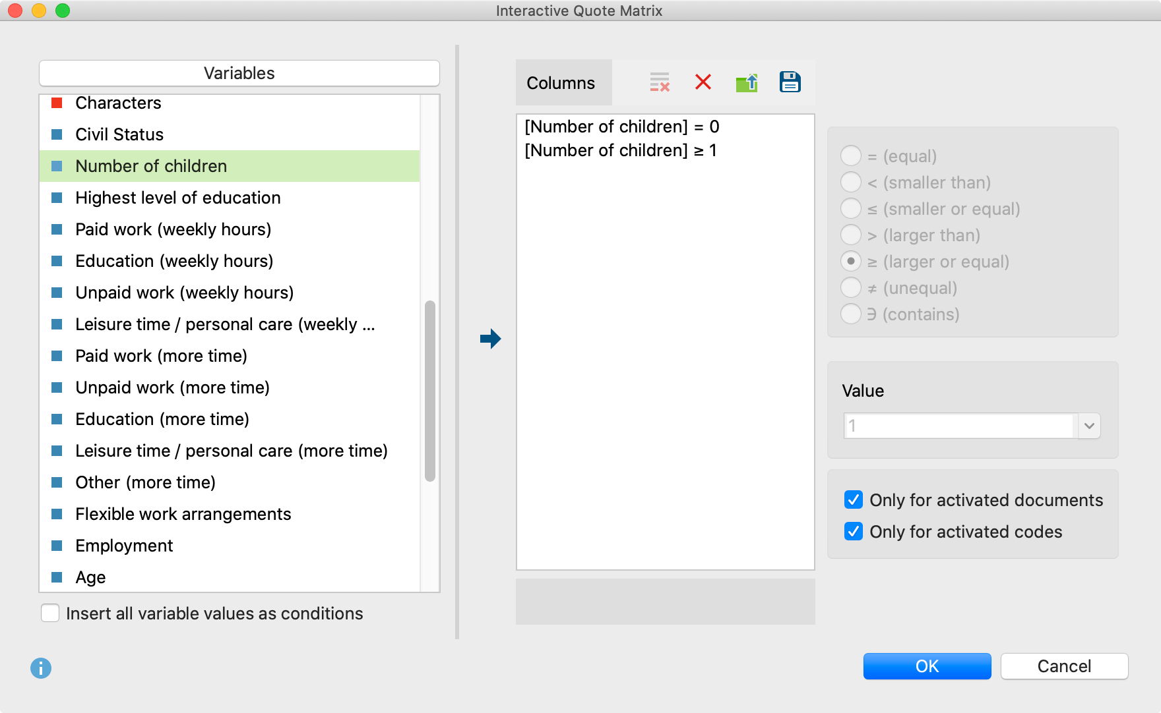Select the Characters variable
This screenshot has height=713, width=1161.
tap(230, 103)
